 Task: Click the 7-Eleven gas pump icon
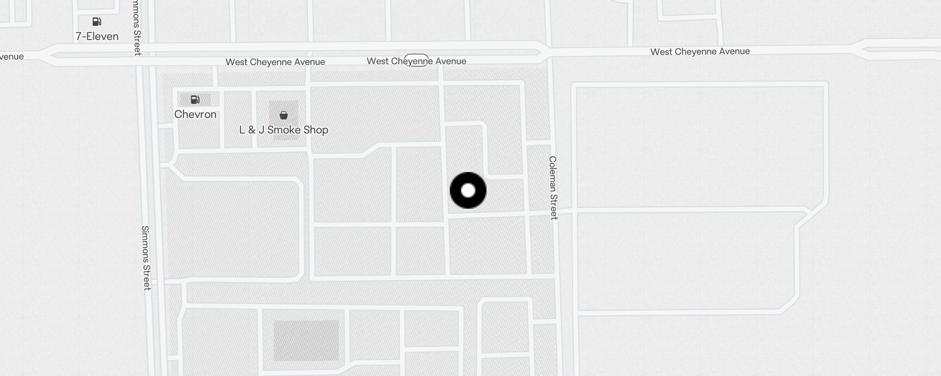point(97,22)
